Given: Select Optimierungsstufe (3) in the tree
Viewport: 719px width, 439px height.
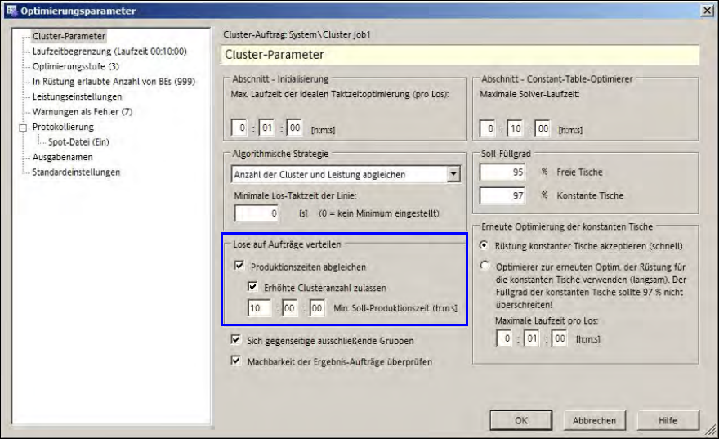Looking at the screenshot, I should [76, 66].
